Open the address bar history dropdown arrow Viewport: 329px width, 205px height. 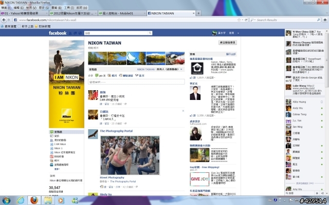point(242,20)
